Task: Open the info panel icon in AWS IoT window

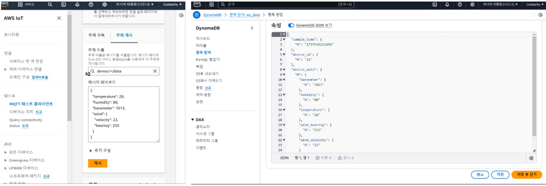Action: click(x=181, y=15)
